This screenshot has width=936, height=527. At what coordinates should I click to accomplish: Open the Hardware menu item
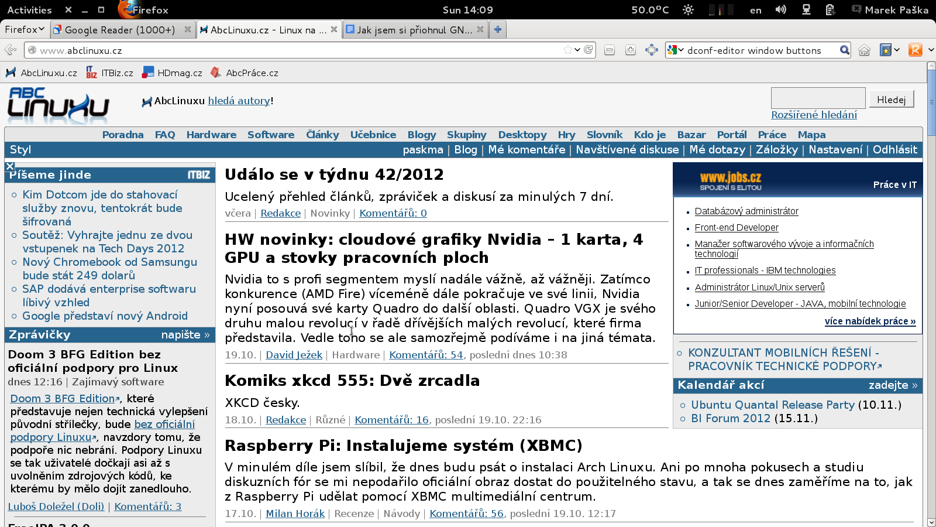(x=211, y=135)
